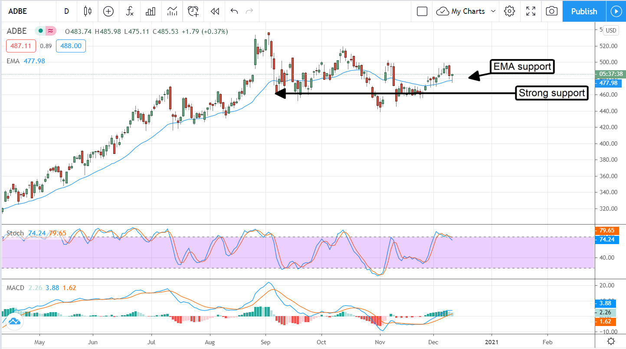The image size is (626, 349).
Task: Expand the My Charts dropdown arrow
Action: pyautogui.click(x=493, y=11)
